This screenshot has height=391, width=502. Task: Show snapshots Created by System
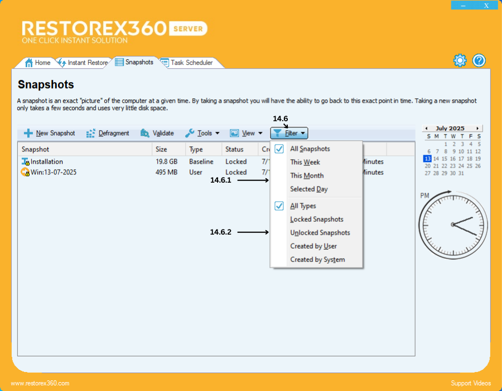(316, 260)
